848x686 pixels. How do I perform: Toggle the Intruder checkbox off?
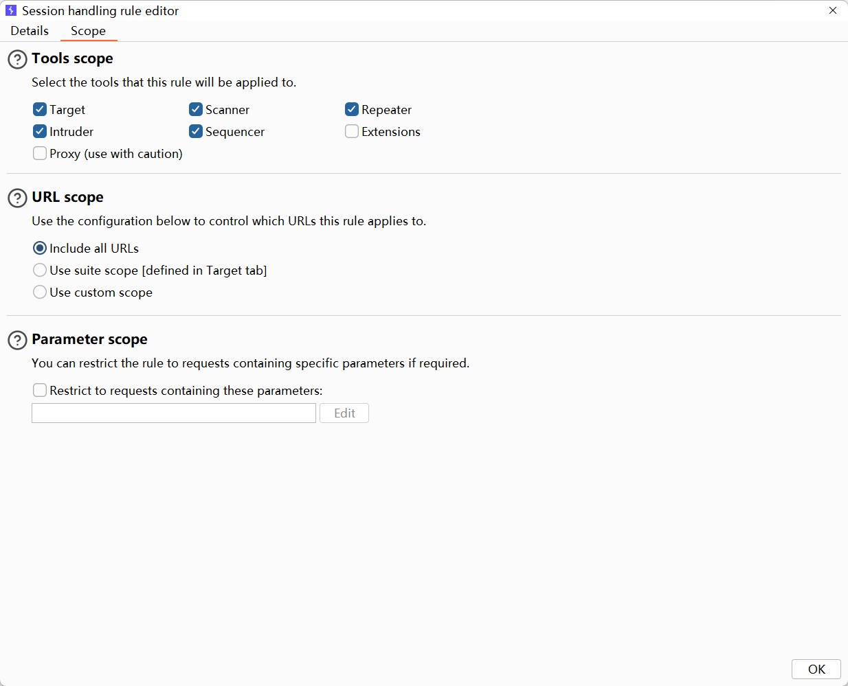coord(40,132)
